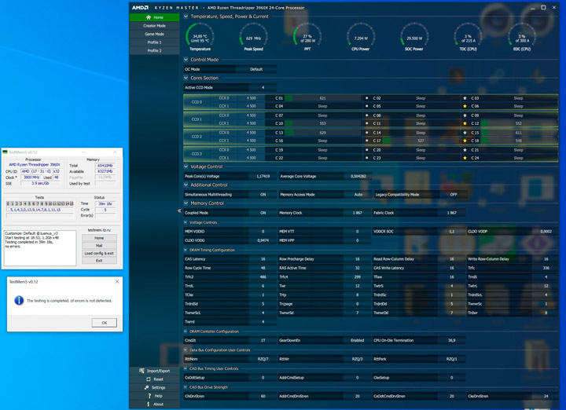Open the OC Mode Default dropdown

point(256,69)
